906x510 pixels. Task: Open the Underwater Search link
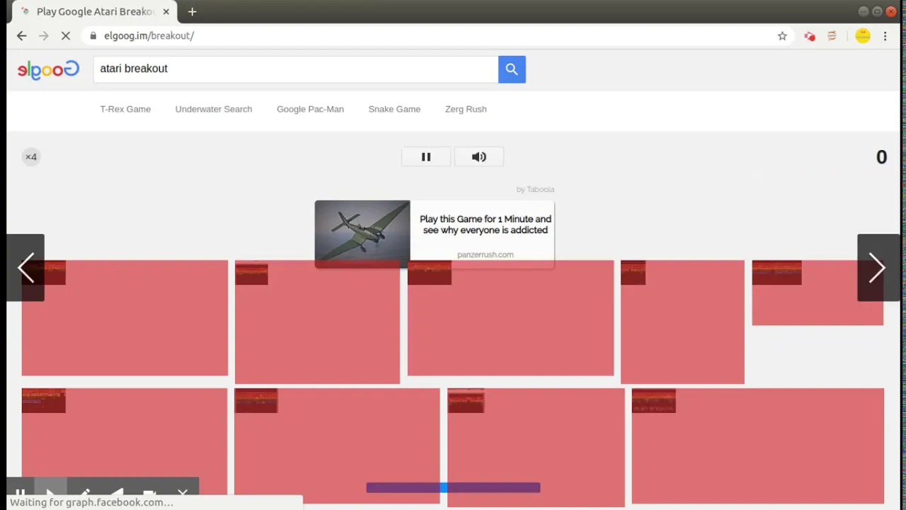tap(214, 109)
